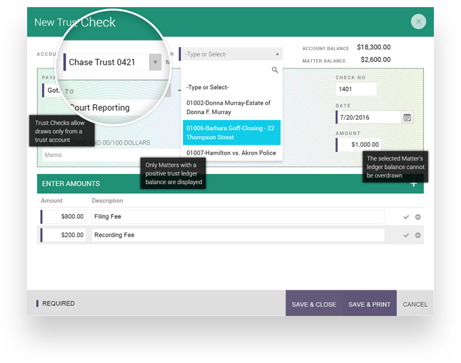This screenshot has width=461, height=363.
Task: Remove the Recording Fee row
Action: click(417, 235)
